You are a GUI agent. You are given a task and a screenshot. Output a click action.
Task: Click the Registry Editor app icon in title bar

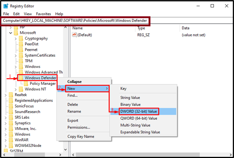[6, 6]
